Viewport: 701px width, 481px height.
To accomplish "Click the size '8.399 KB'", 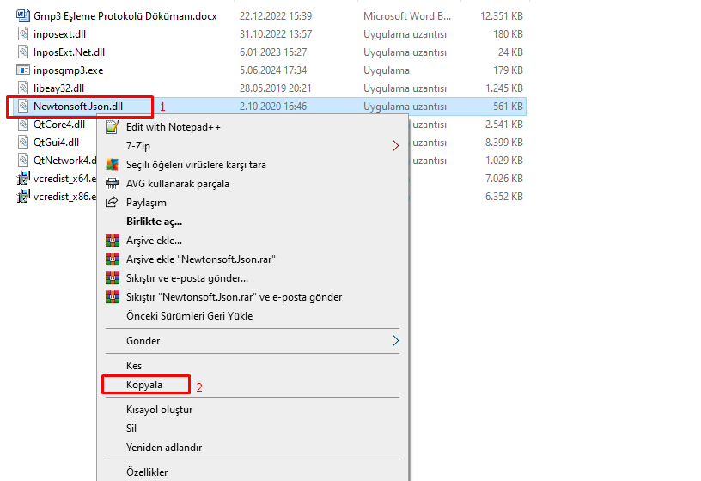I will pyautogui.click(x=504, y=143).
